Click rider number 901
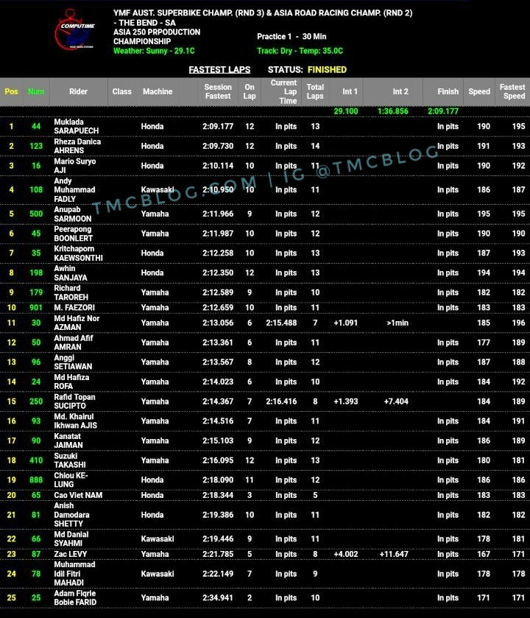The image size is (530, 618). coord(36,307)
